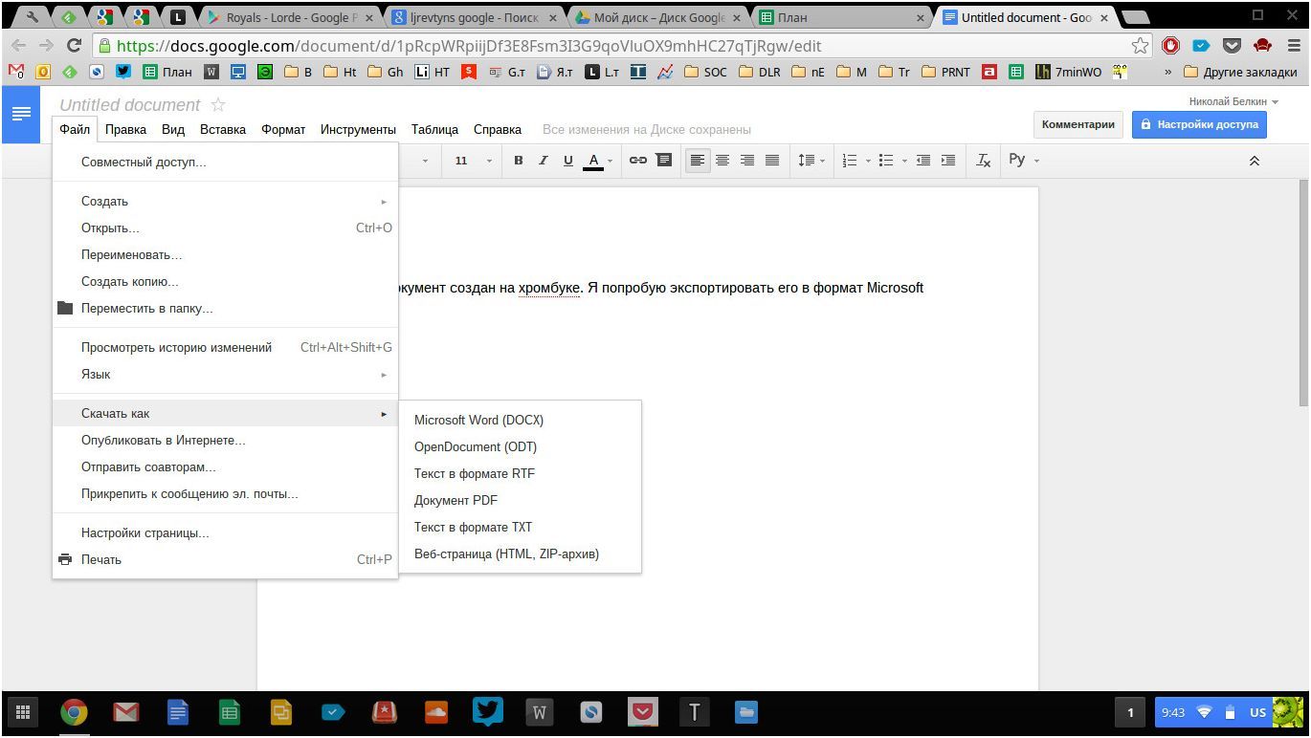Star the Untitled document
This screenshot has width=1311, height=738.
(218, 105)
